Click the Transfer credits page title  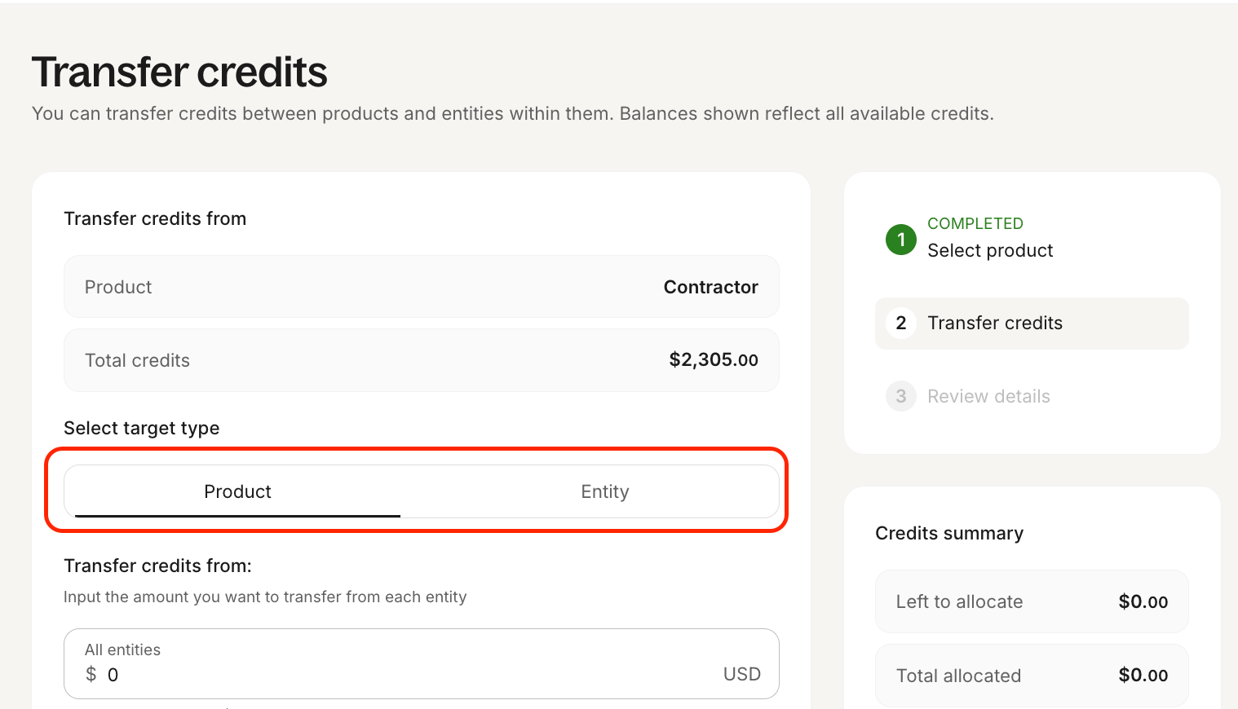(x=179, y=73)
